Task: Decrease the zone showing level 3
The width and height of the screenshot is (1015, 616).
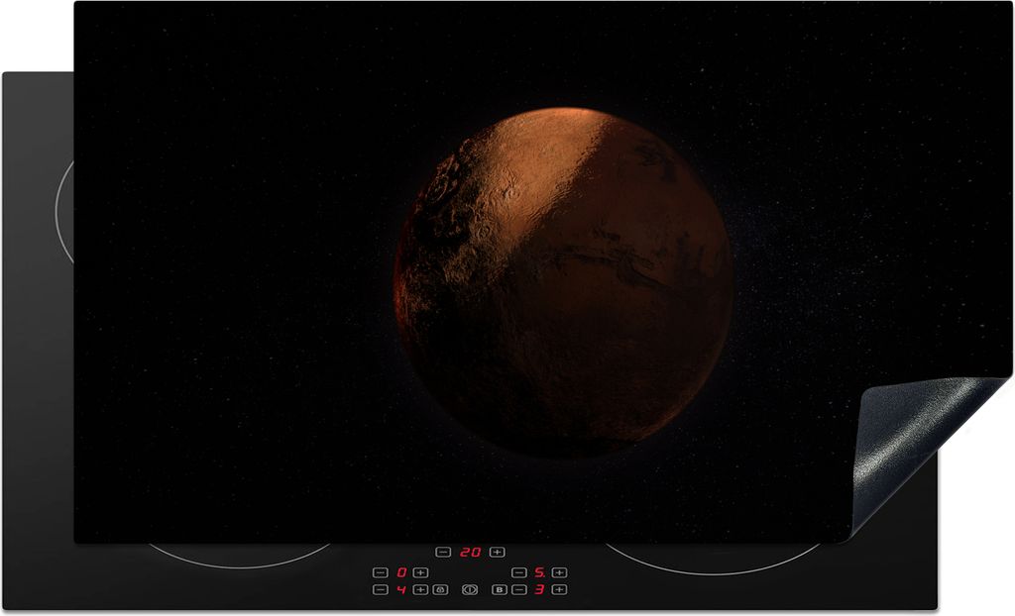Action: click(x=518, y=590)
